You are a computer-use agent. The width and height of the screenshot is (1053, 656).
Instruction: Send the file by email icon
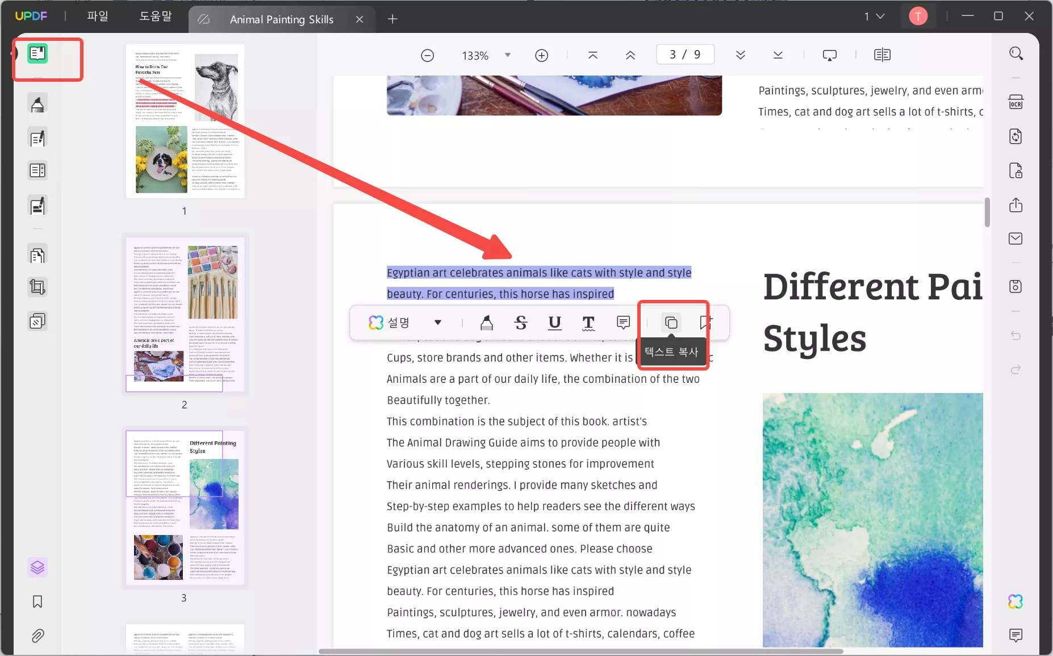pyautogui.click(x=1016, y=239)
